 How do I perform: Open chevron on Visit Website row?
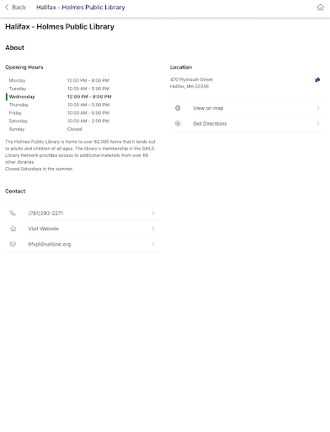point(153,229)
